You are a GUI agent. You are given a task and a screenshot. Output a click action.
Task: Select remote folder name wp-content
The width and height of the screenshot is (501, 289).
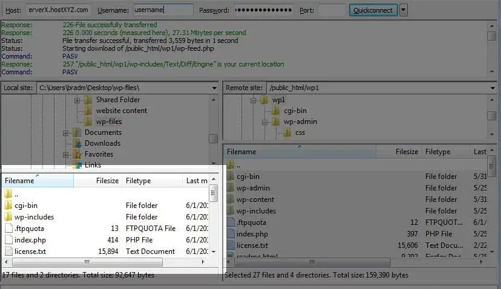255,200
